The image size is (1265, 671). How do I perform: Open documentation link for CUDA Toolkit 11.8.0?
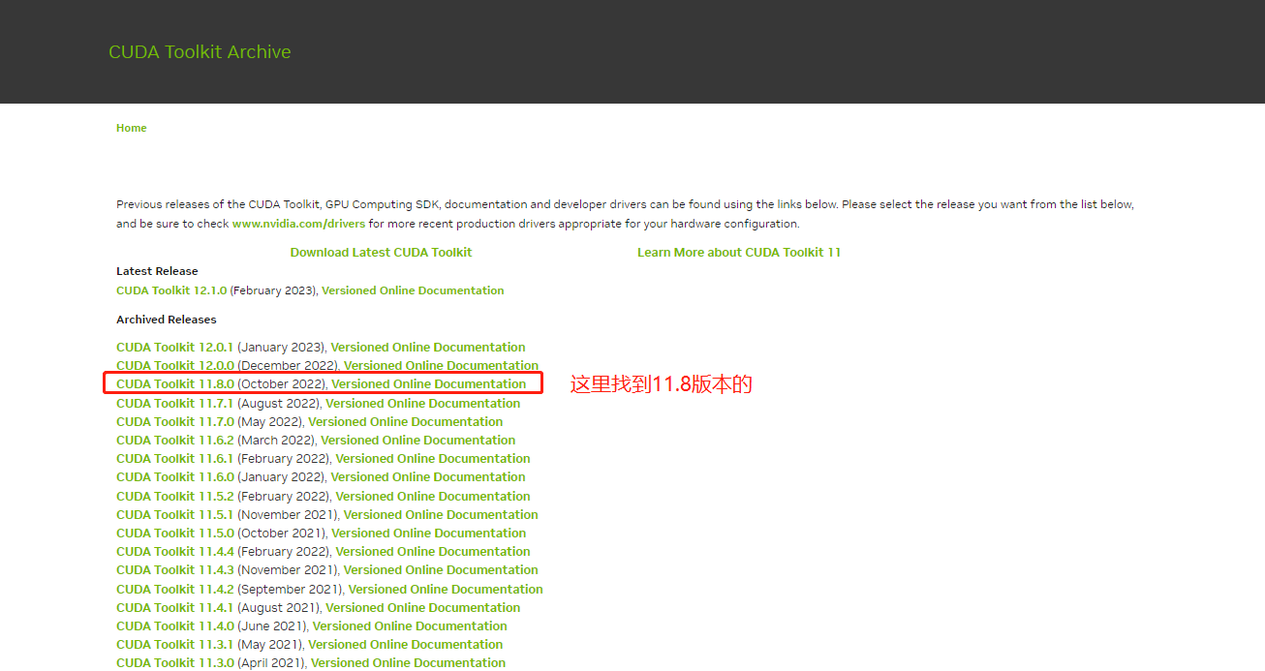click(429, 384)
